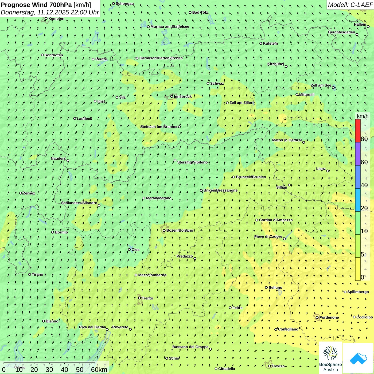Image resolution: width=374 pixels, height=374 pixels.
Task: Click the 'Brixen/Bressanone' label
Action: pos(220,190)
